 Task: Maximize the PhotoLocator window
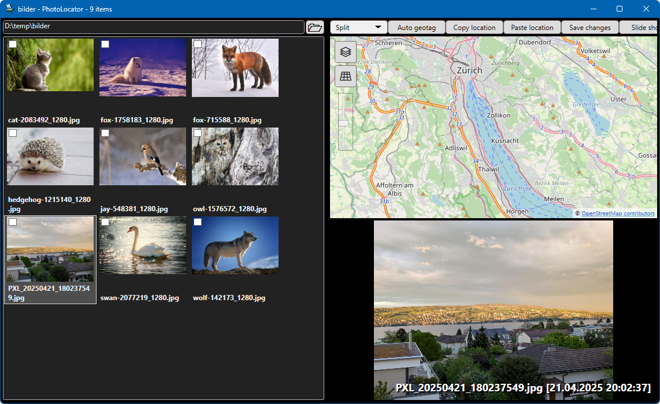[x=620, y=9]
